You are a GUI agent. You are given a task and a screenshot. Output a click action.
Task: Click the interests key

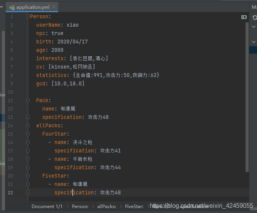pos(50,58)
